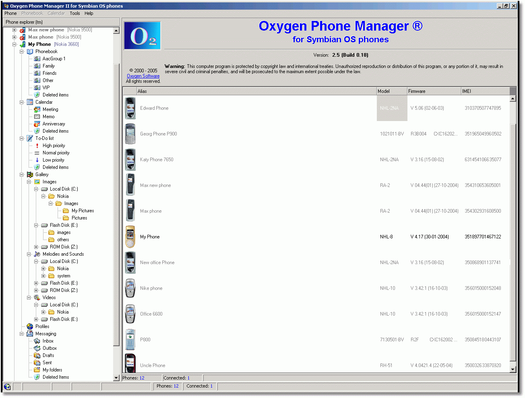Select the yellow My Phone thumbnail in list
Viewport: 525px width, 398px height.
(x=130, y=237)
